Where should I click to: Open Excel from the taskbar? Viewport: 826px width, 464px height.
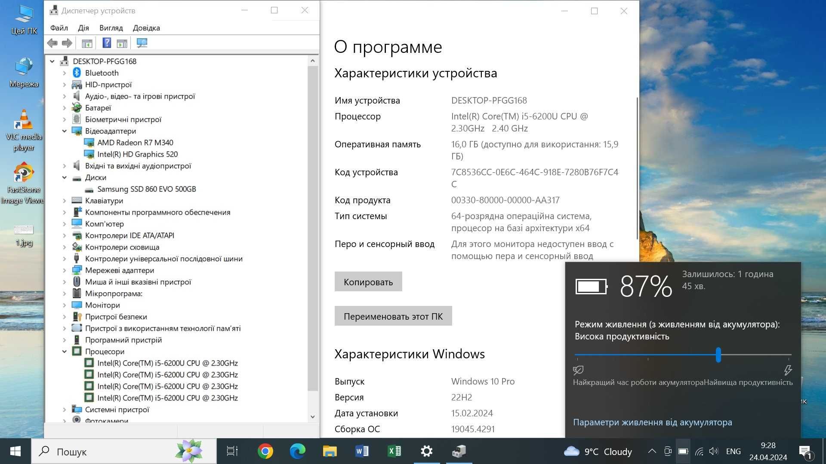[x=395, y=451]
